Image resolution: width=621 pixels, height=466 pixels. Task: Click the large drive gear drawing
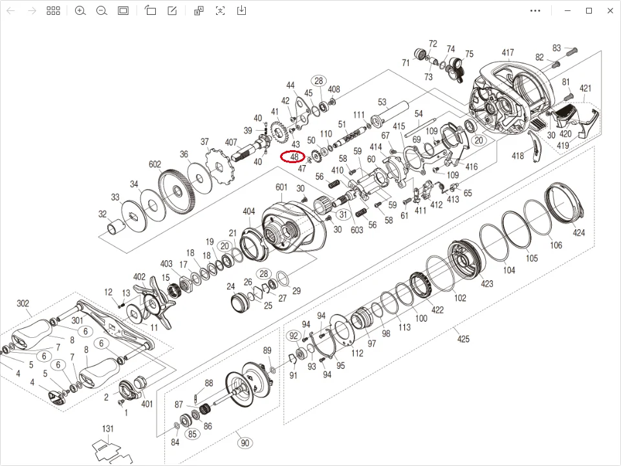(x=177, y=192)
